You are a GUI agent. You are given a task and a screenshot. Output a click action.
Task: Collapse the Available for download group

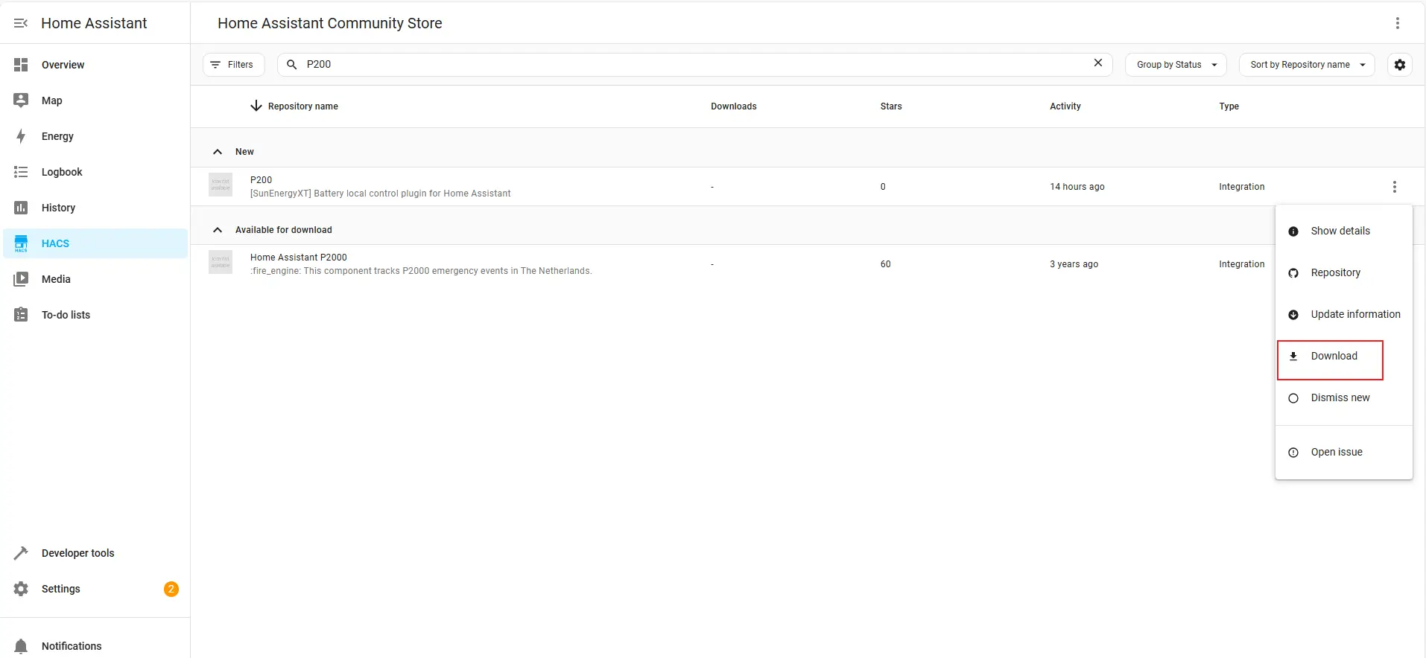pos(218,230)
